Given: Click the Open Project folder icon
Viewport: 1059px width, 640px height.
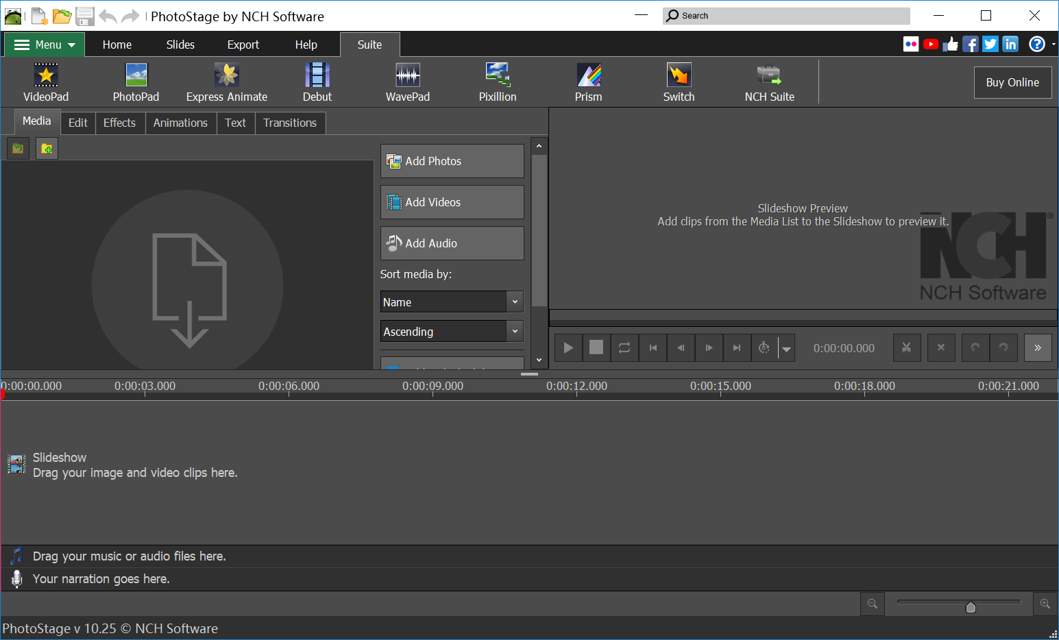Looking at the screenshot, I should 62,16.
